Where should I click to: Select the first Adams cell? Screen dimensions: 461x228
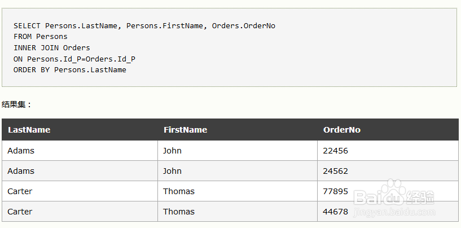pos(80,151)
